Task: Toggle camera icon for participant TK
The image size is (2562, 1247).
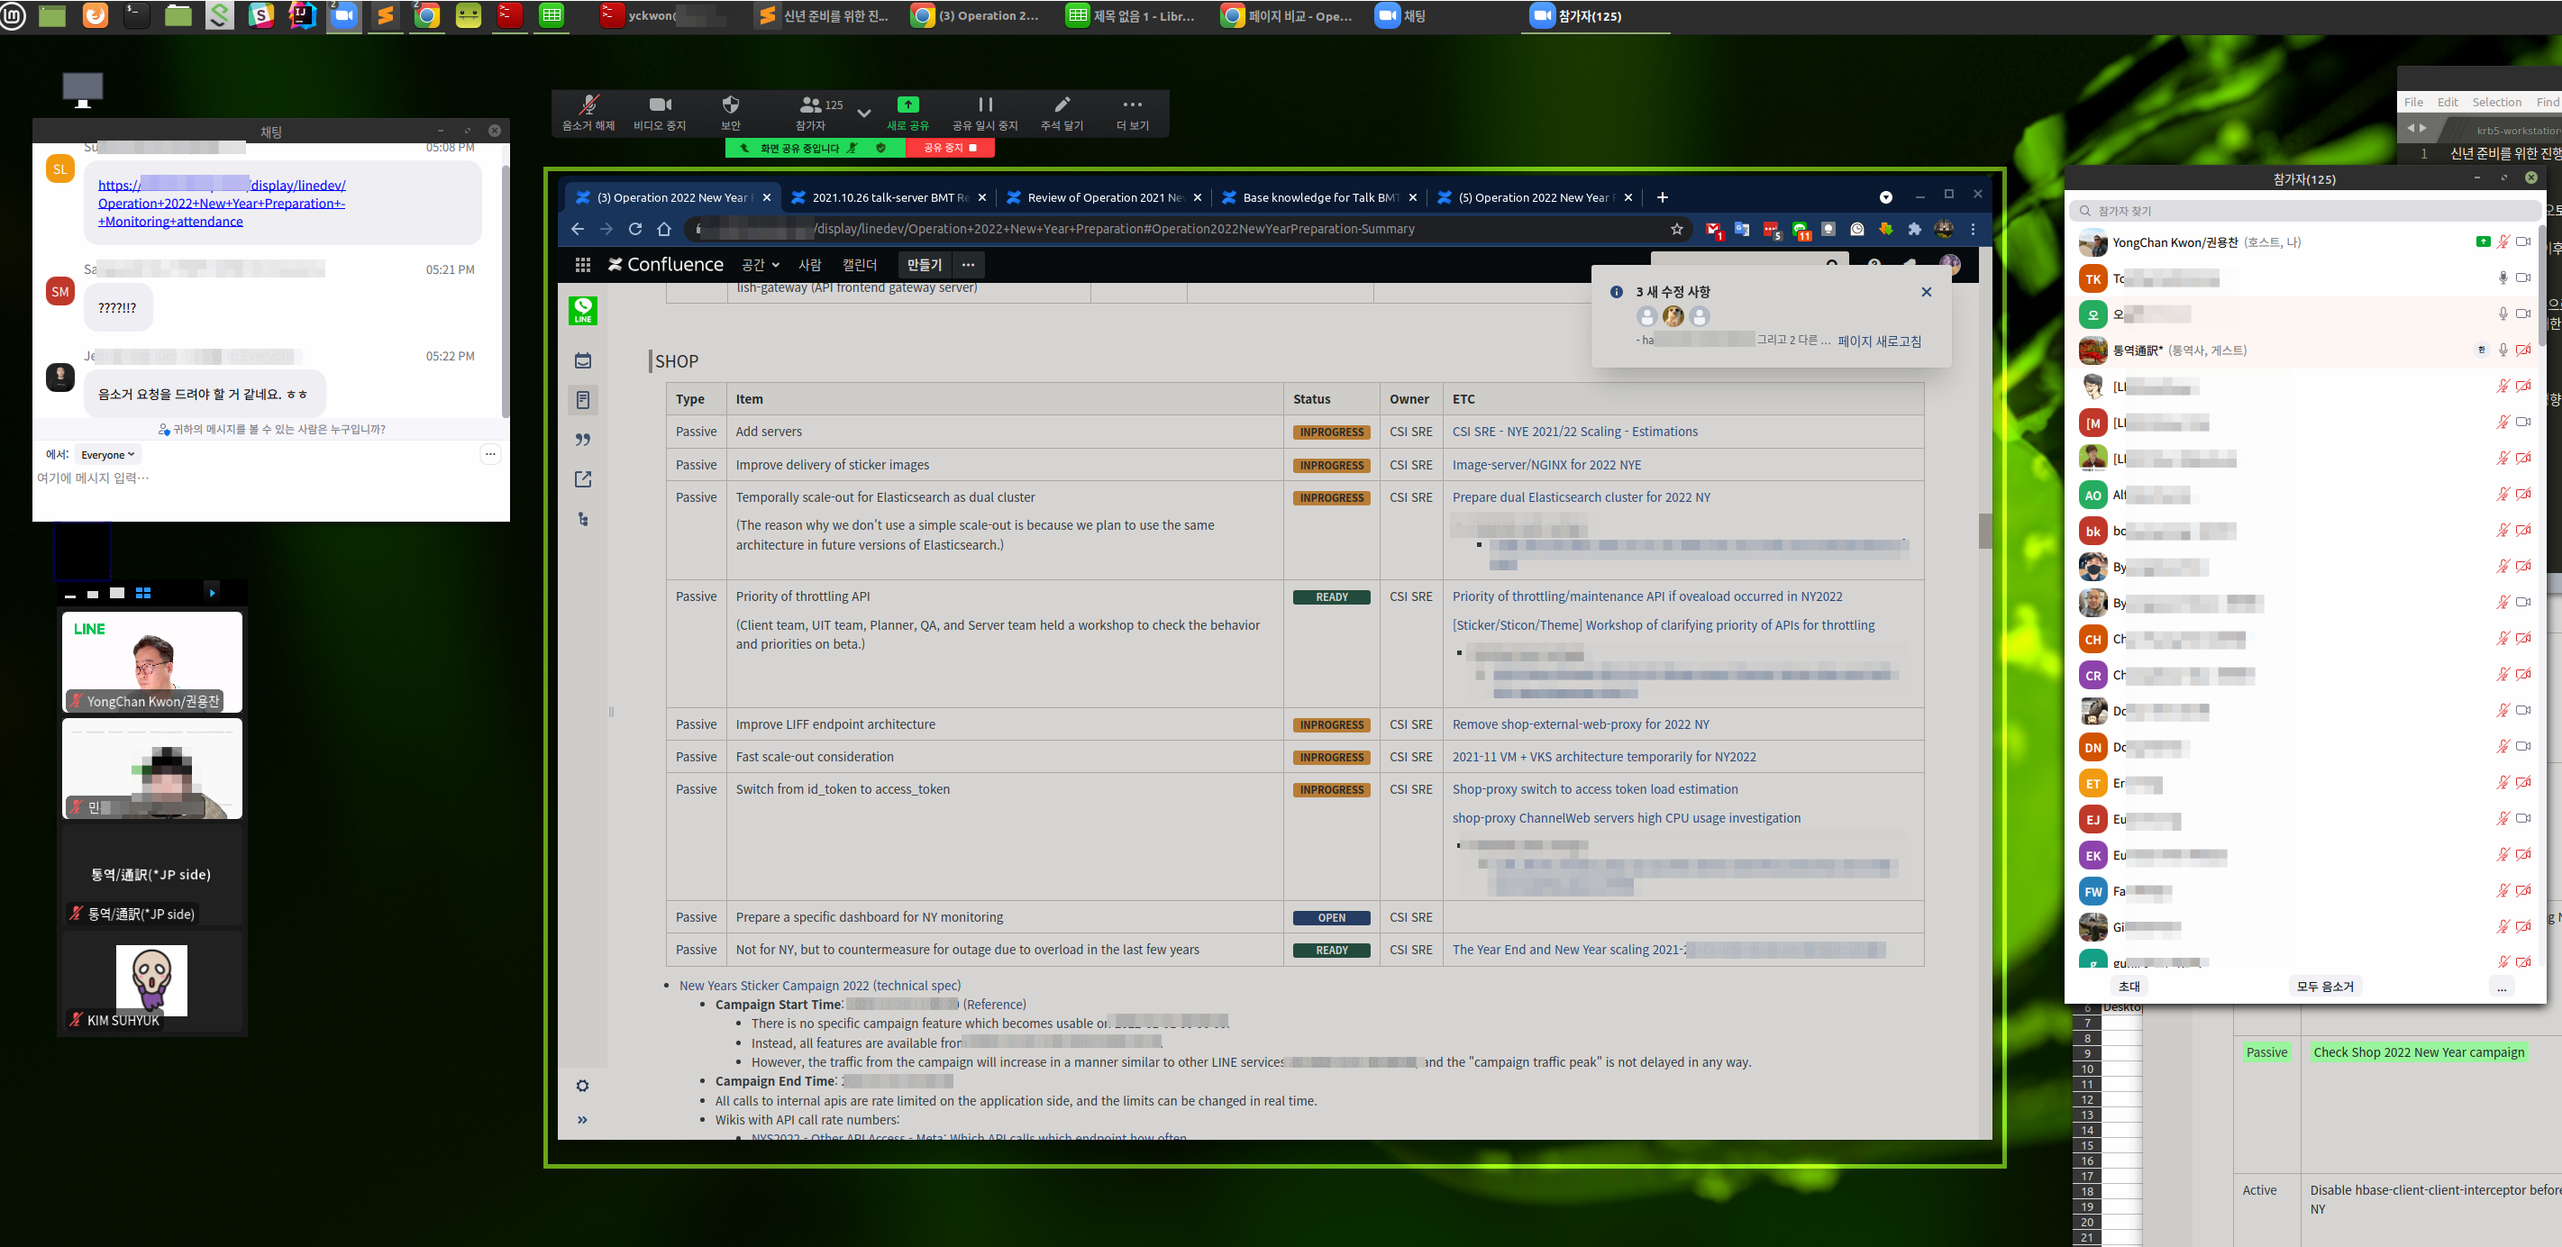Action: point(2523,278)
